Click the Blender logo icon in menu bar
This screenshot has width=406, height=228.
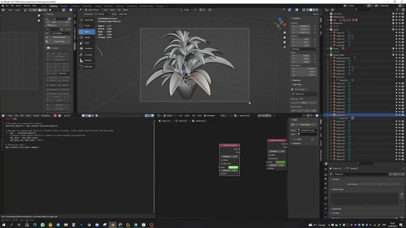3,6
